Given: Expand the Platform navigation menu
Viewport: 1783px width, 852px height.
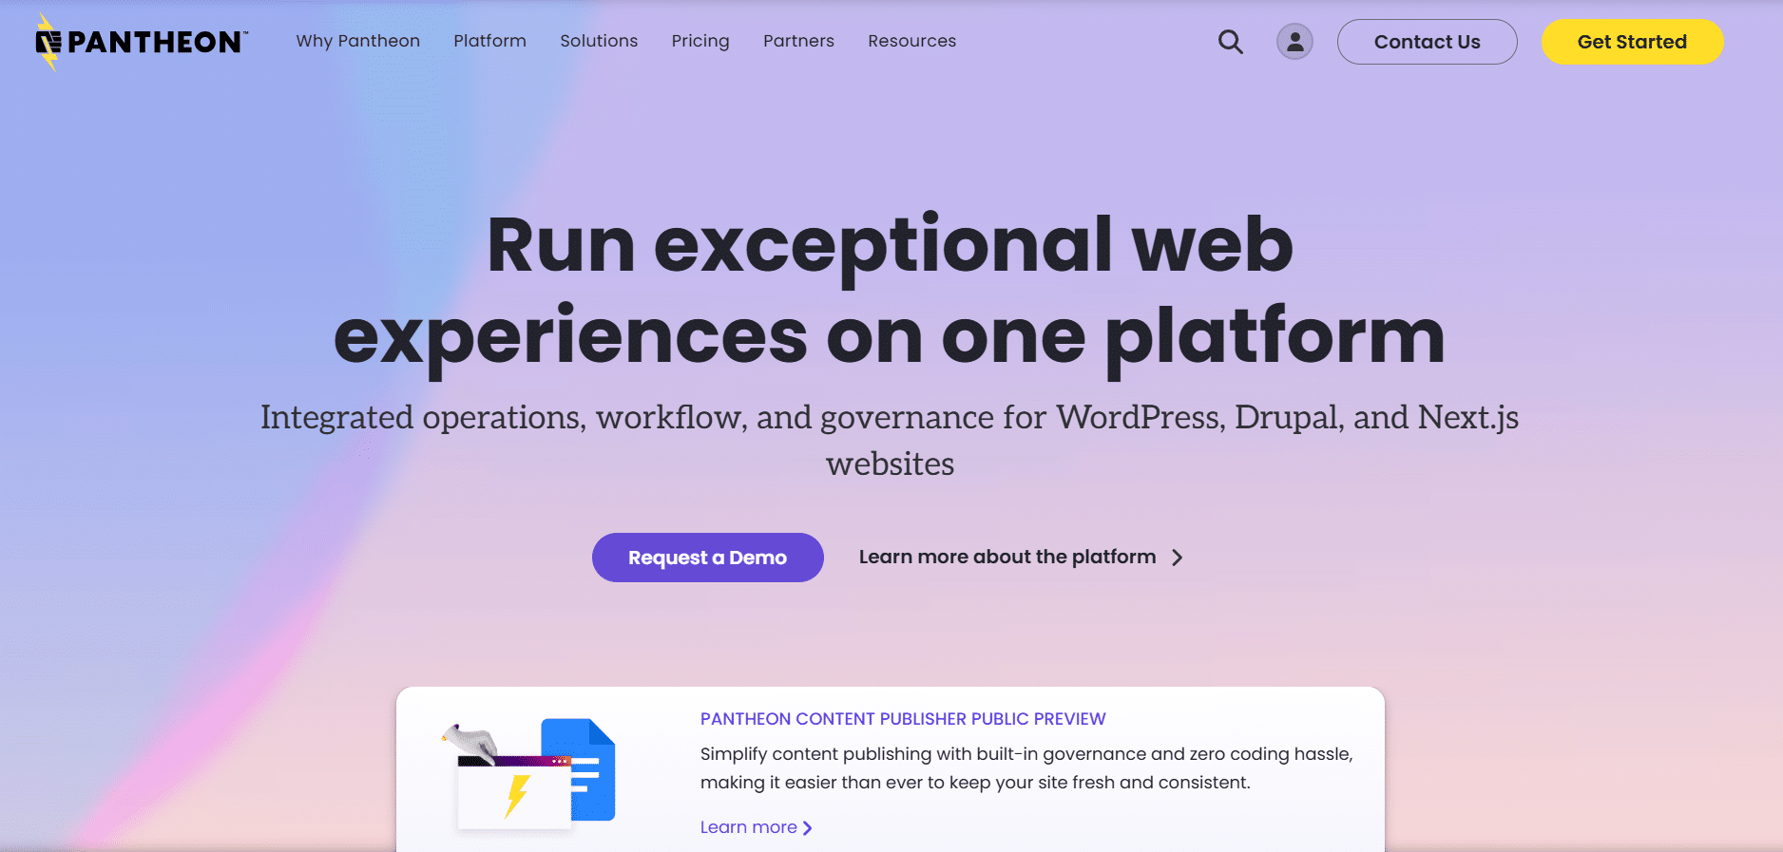Looking at the screenshot, I should [x=489, y=41].
